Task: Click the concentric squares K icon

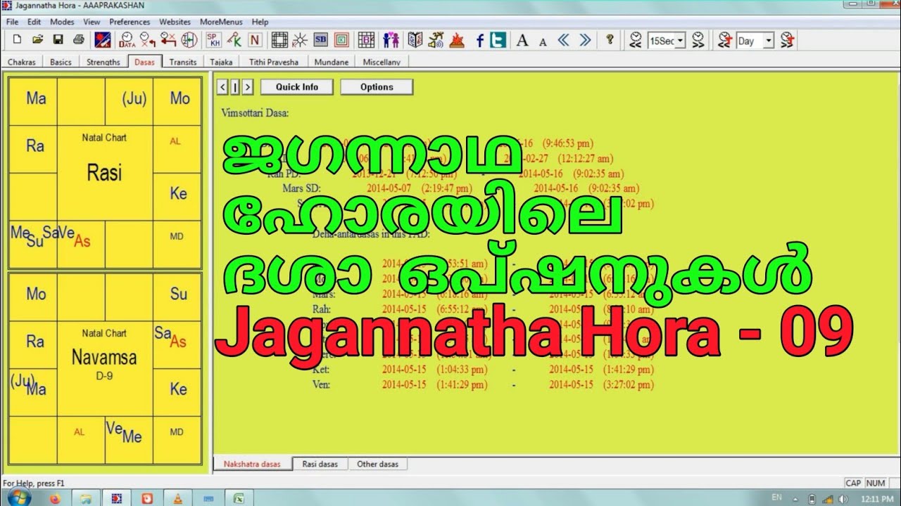Action: (341, 40)
